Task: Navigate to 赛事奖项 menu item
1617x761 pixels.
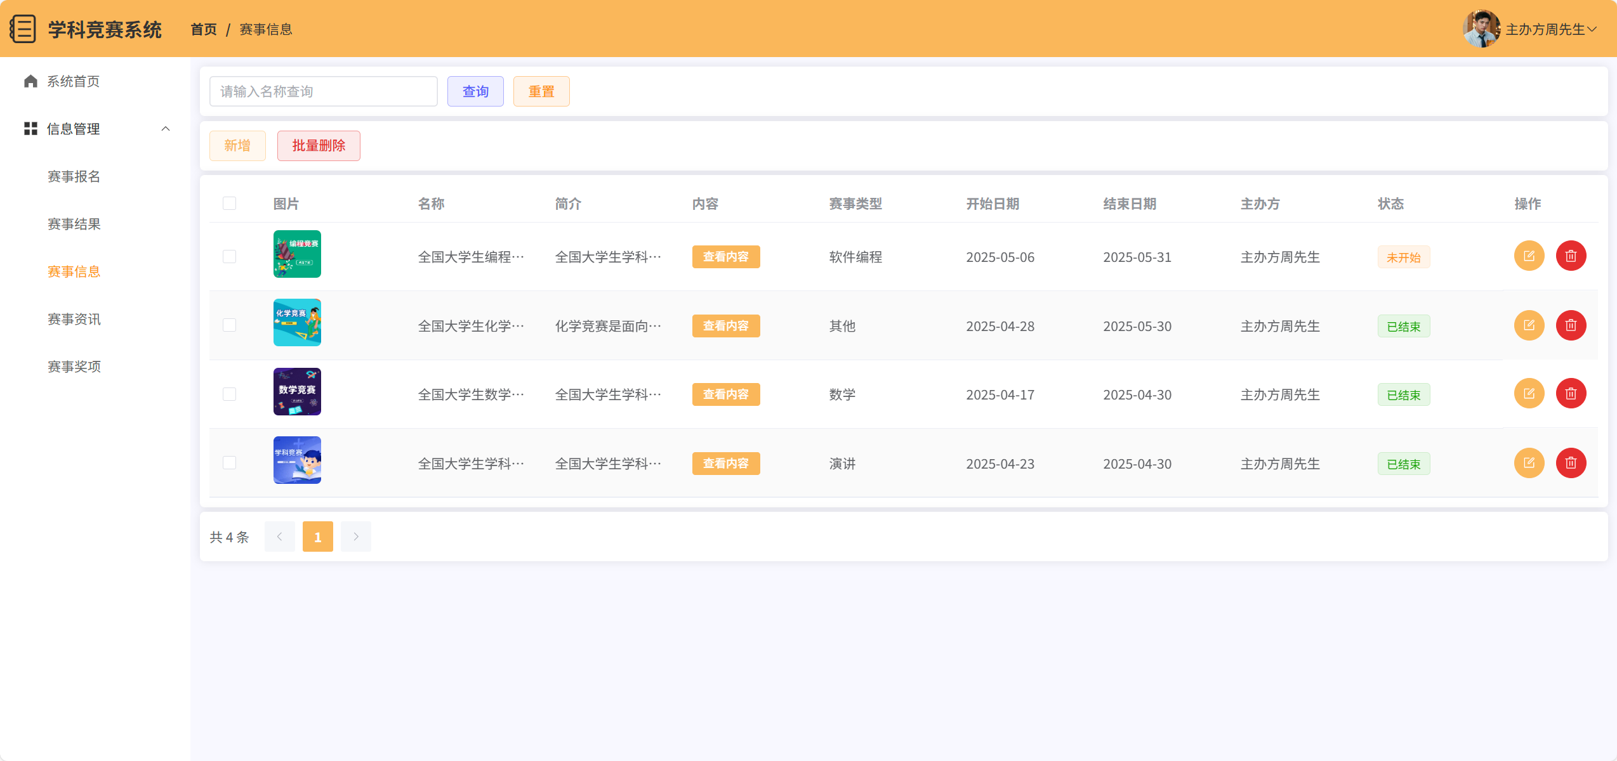Action: (x=74, y=367)
